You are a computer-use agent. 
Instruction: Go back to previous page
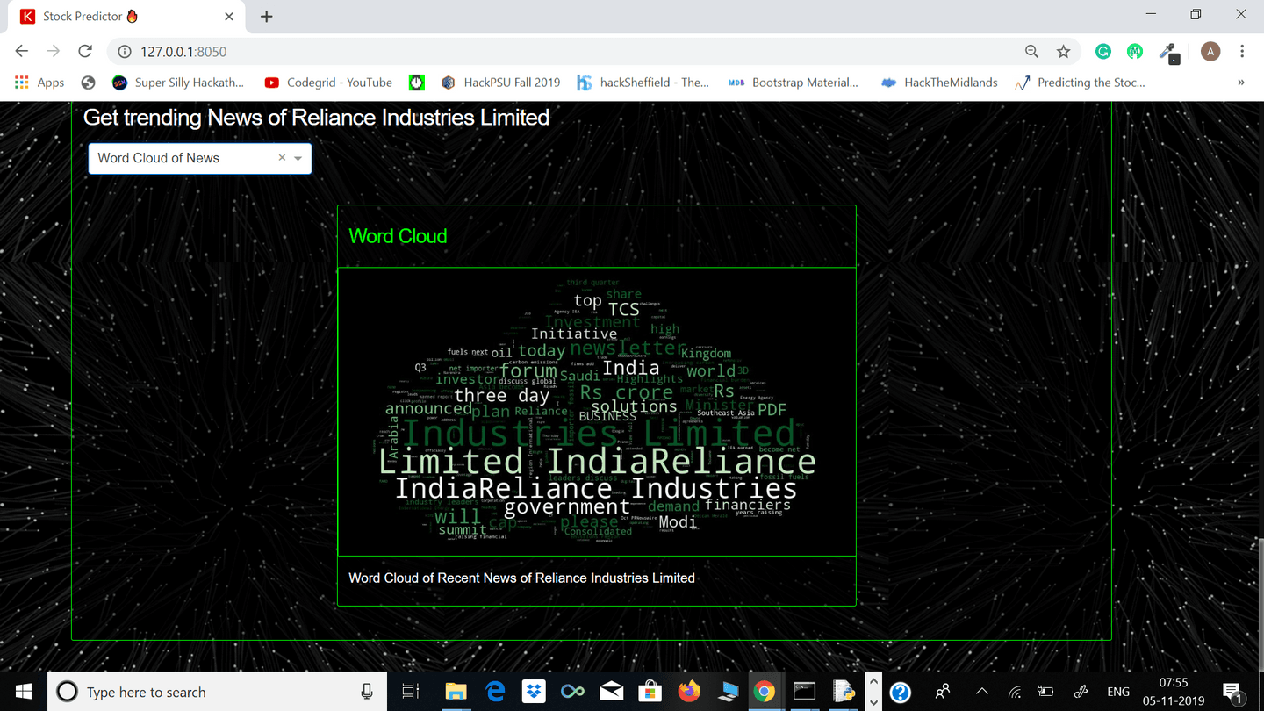click(22, 52)
